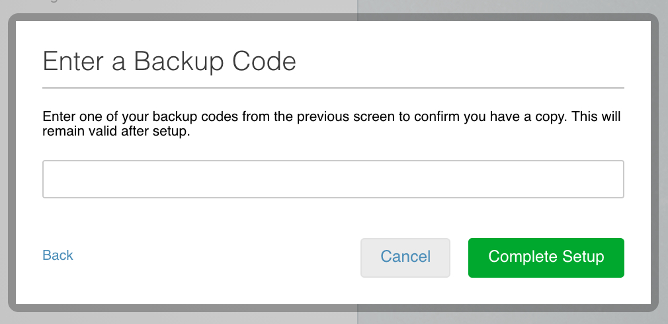Viewport: 668px width, 324px height.
Task: Select the gray Cancel button
Action: point(405,257)
